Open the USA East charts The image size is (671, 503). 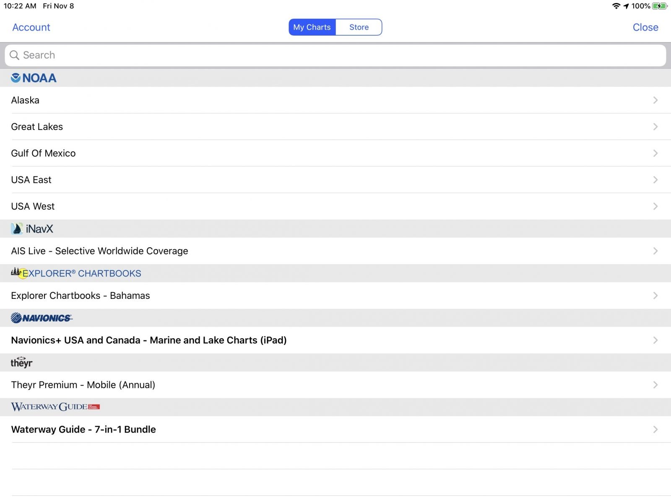[335, 180]
